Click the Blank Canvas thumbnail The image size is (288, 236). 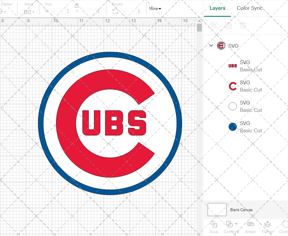coord(217,209)
